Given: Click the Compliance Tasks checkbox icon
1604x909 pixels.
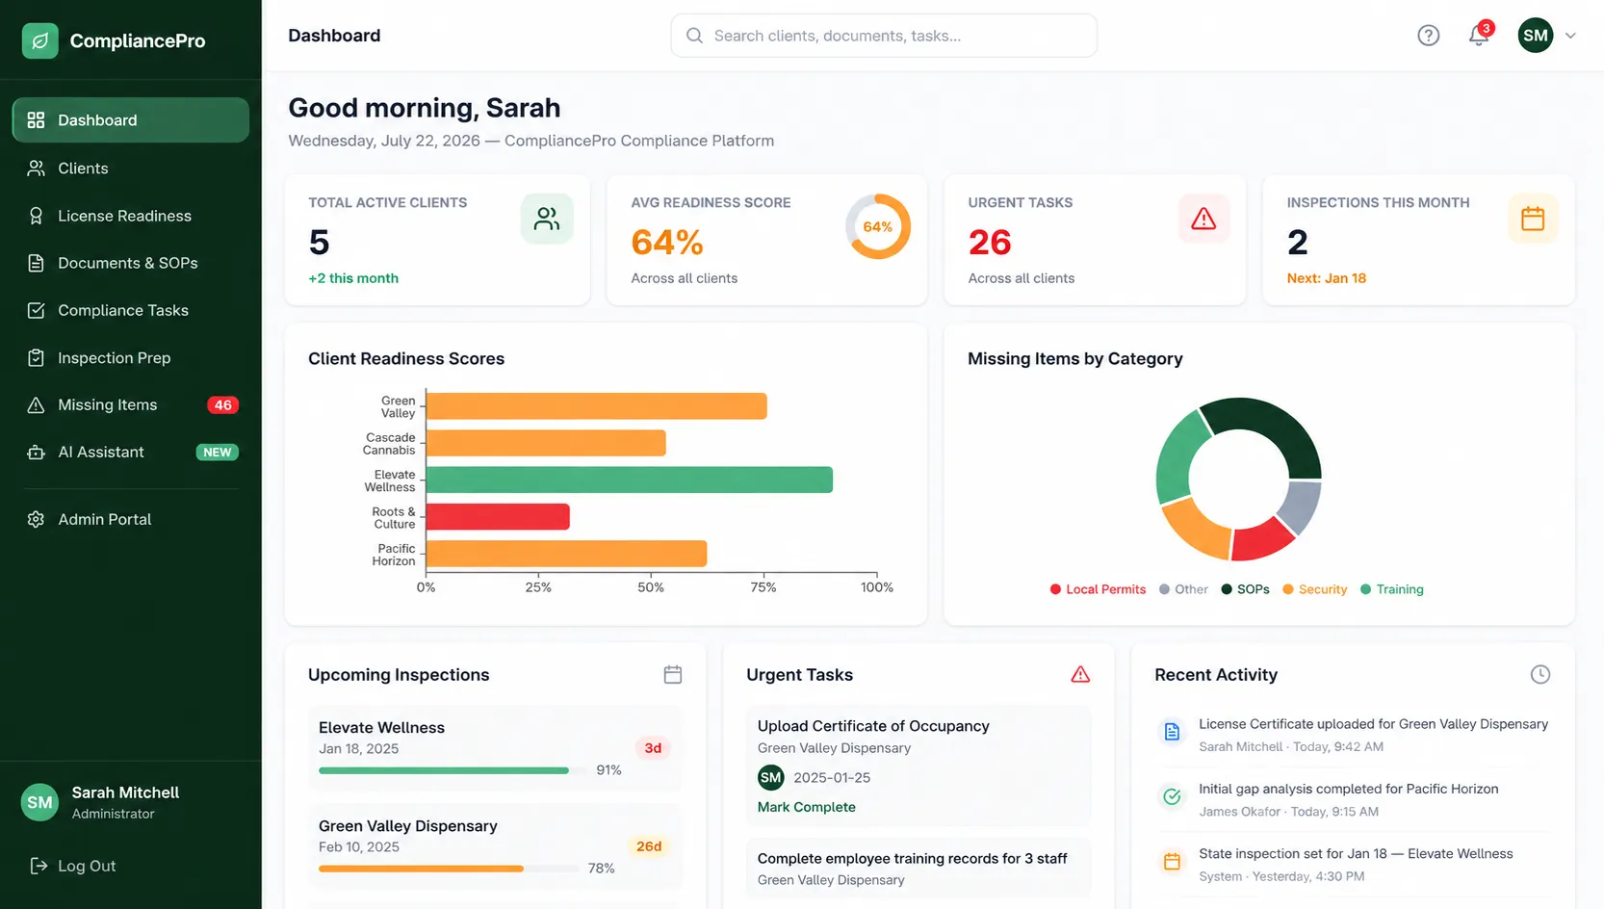Looking at the screenshot, I should point(36,310).
